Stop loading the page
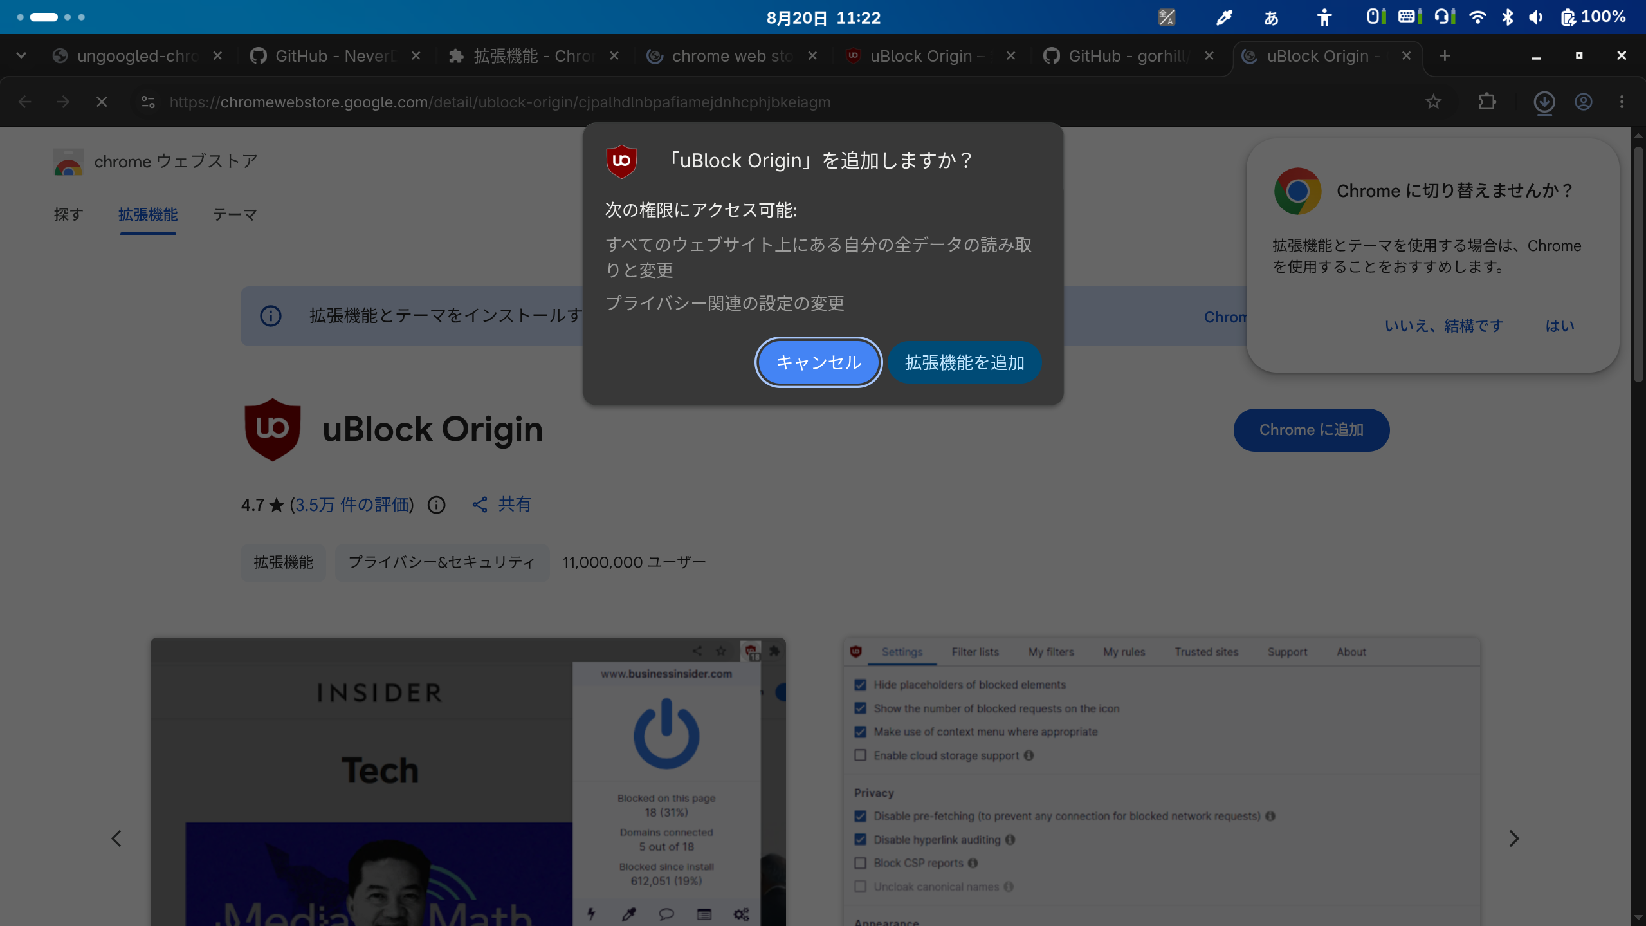The height and width of the screenshot is (926, 1646). [x=102, y=102]
